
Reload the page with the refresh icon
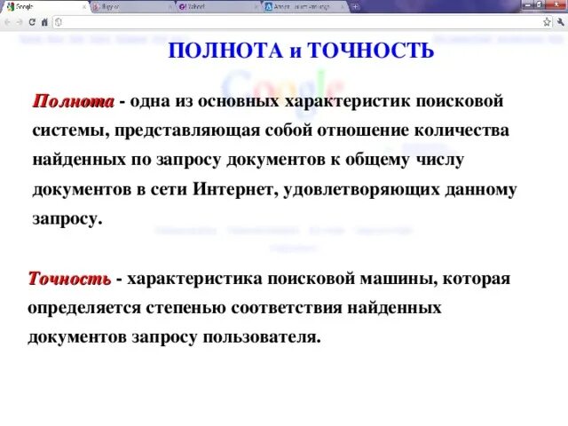(x=32, y=22)
